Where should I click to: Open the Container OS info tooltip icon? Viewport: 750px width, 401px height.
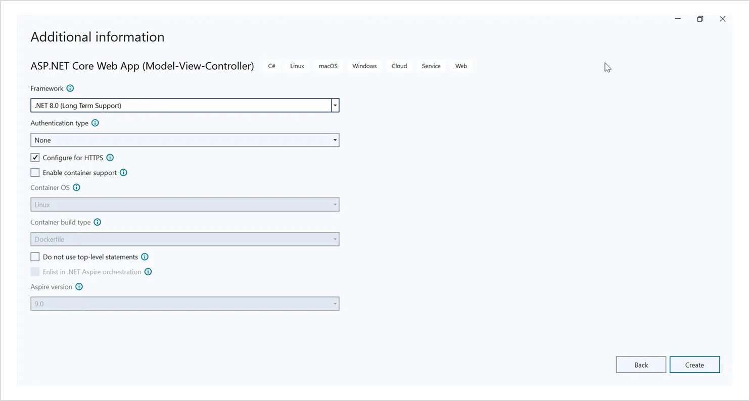click(x=77, y=187)
